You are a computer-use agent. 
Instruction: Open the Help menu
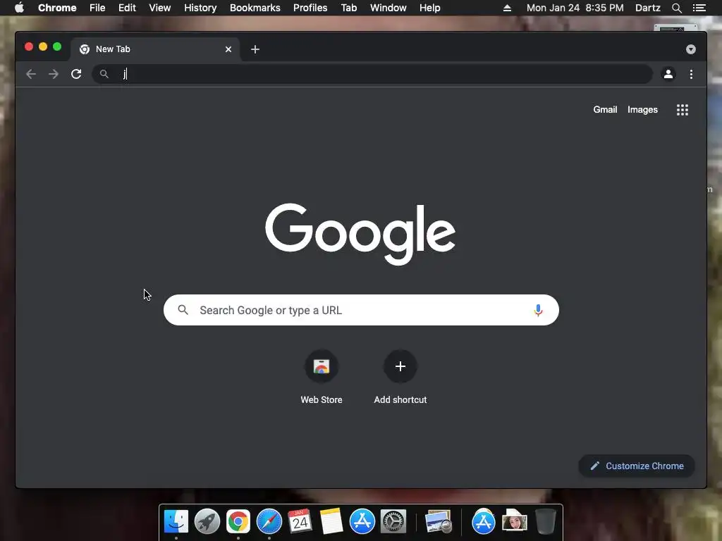tap(429, 8)
